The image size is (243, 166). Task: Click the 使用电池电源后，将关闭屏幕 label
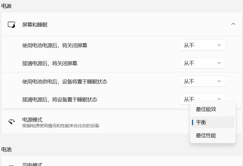(x=55, y=46)
